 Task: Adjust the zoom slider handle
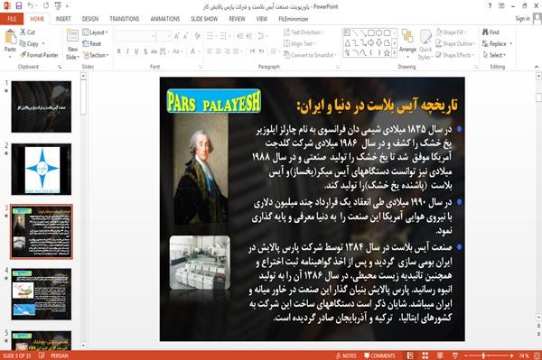click(x=483, y=355)
